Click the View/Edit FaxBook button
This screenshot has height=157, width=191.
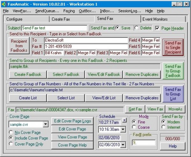click(104, 75)
